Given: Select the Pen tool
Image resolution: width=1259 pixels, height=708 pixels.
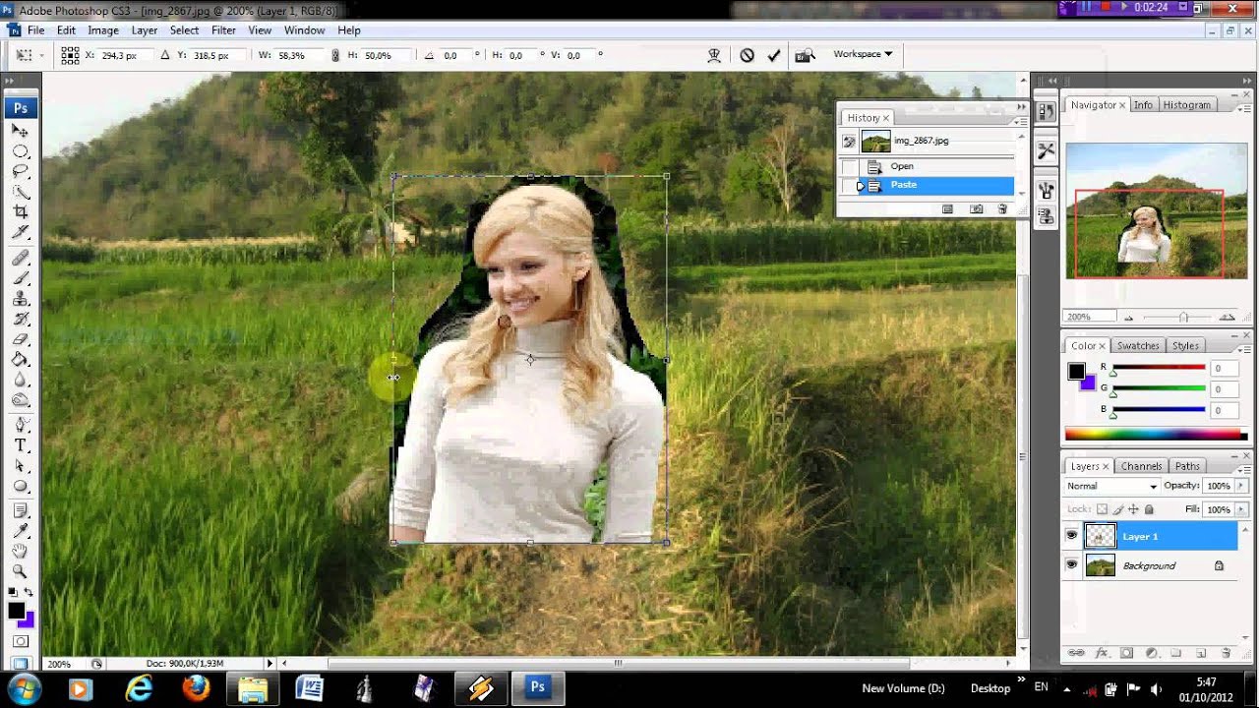Looking at the screenshot, I should [21, 426].
